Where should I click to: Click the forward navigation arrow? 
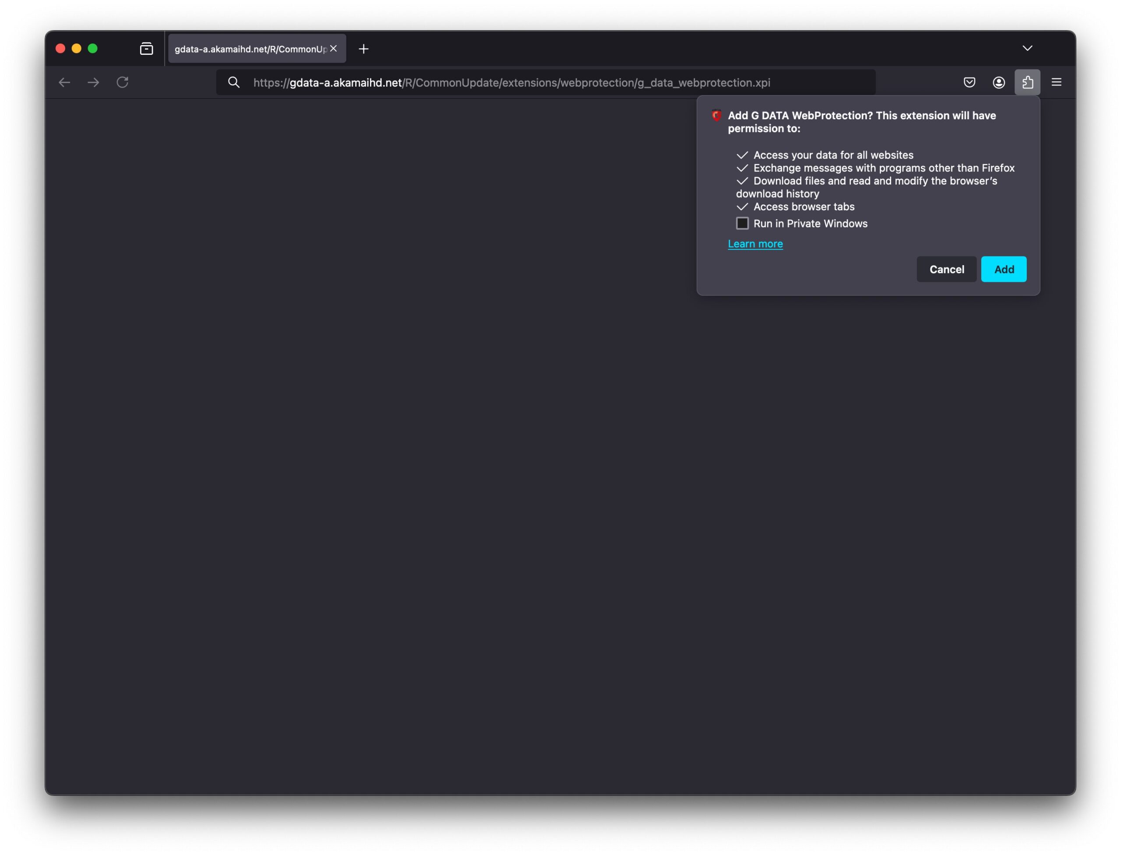point(93,82)
